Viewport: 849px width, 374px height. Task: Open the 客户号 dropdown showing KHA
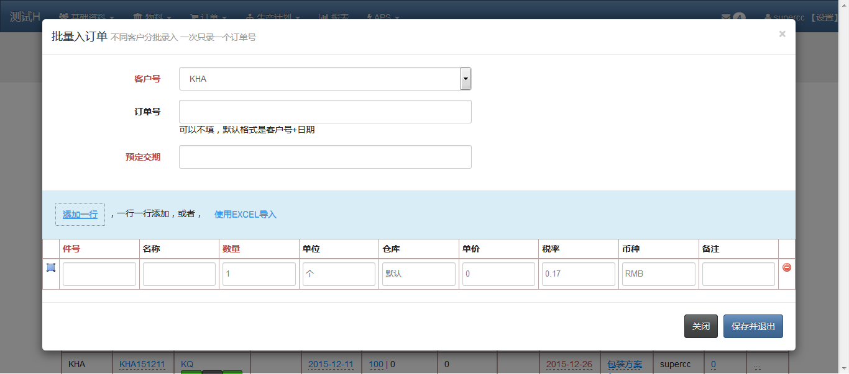click(x=325, y=79)
